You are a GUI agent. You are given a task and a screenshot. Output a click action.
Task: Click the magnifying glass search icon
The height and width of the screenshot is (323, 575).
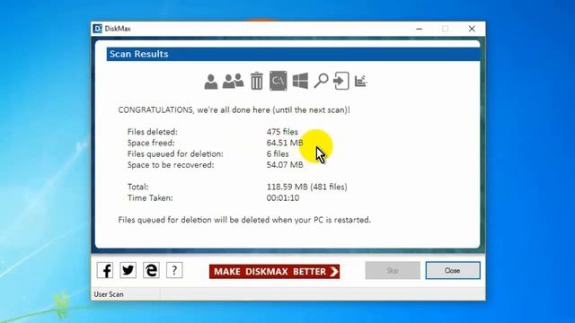tap(321, 81)
